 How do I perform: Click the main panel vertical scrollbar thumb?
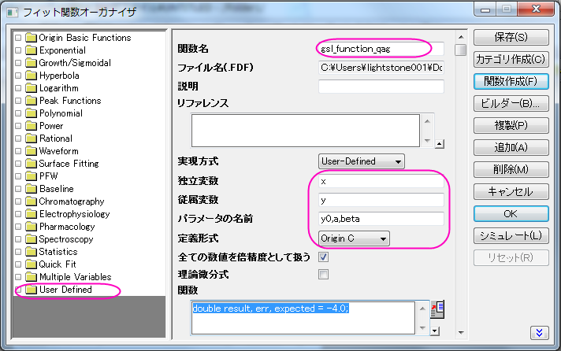[x=461, y=50]
